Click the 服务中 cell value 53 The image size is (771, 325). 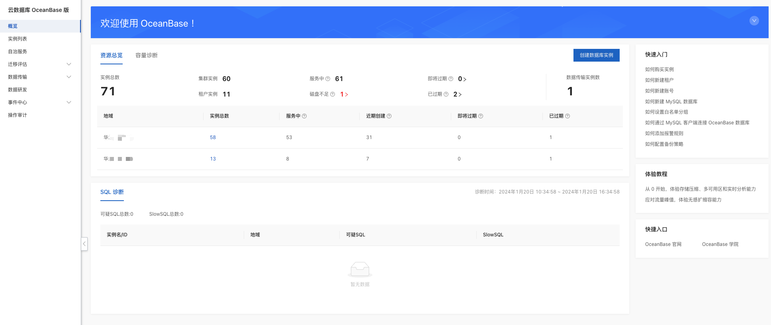289,137
